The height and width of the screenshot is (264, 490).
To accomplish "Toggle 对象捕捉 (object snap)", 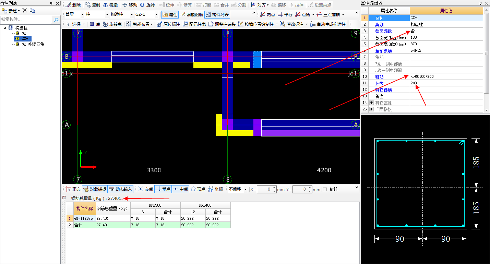I will pyautogui.click(x=95, y=189).
